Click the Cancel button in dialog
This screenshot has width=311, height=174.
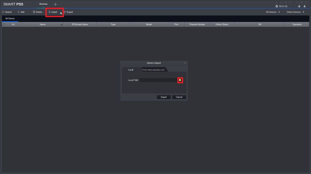[179, 97]
